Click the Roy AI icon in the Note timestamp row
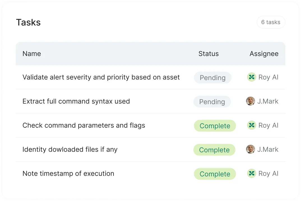 [251, 173]
